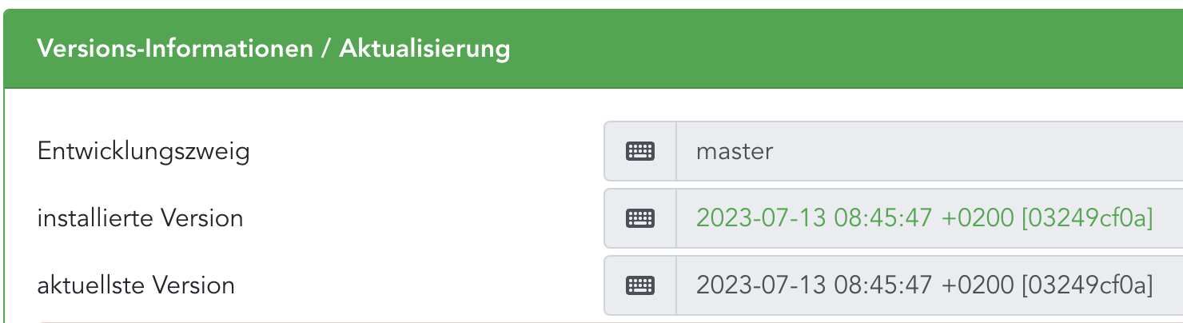The image size is (1183, 323).
Task: Click the word Versions-Informationen in the panel header
Action: click(x=175, y=49)
